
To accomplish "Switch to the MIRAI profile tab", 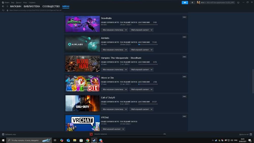I will click(66, 6).
